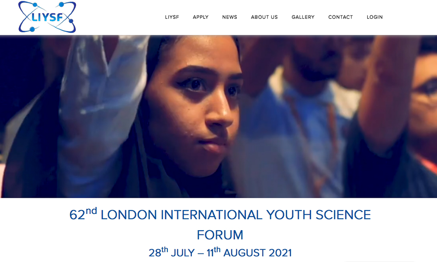
Task: Click the lower-left blue atom dot in logo
Action: pyautogui.click(x=32, y=29)
